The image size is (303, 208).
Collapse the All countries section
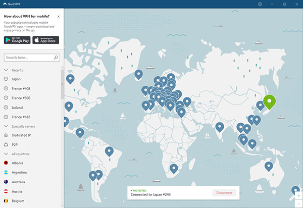6,154
